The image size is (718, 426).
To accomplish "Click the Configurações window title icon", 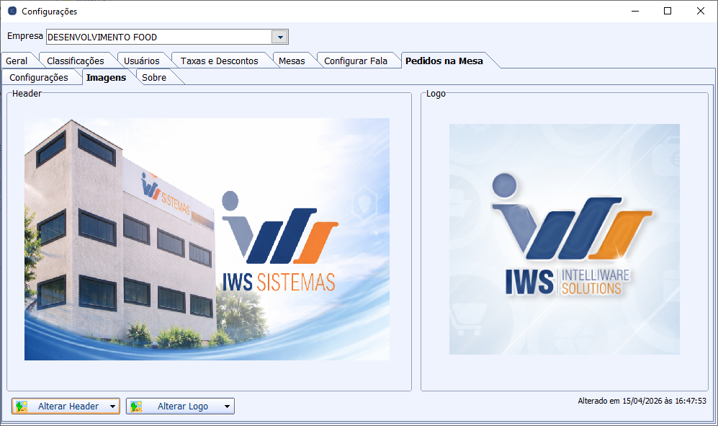I will point(12,12).
